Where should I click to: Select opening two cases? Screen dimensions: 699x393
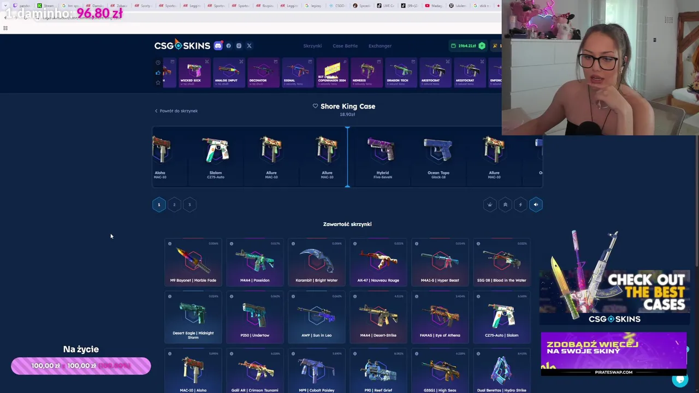point(174,205)
